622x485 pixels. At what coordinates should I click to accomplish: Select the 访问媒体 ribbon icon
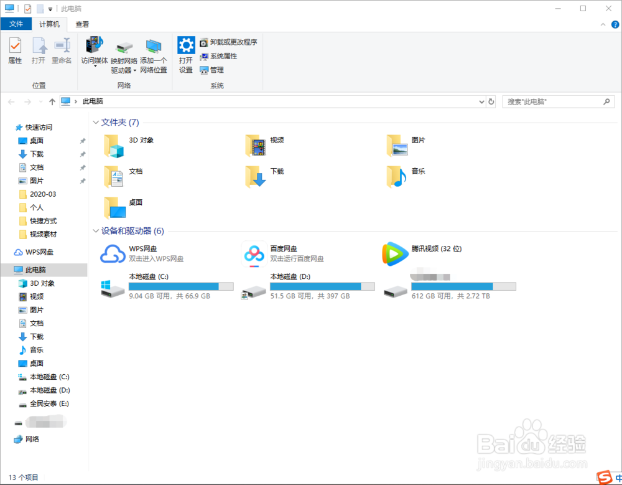(x=94, y=50)
